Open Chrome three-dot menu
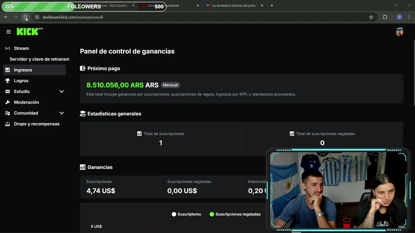 [409, 17]
